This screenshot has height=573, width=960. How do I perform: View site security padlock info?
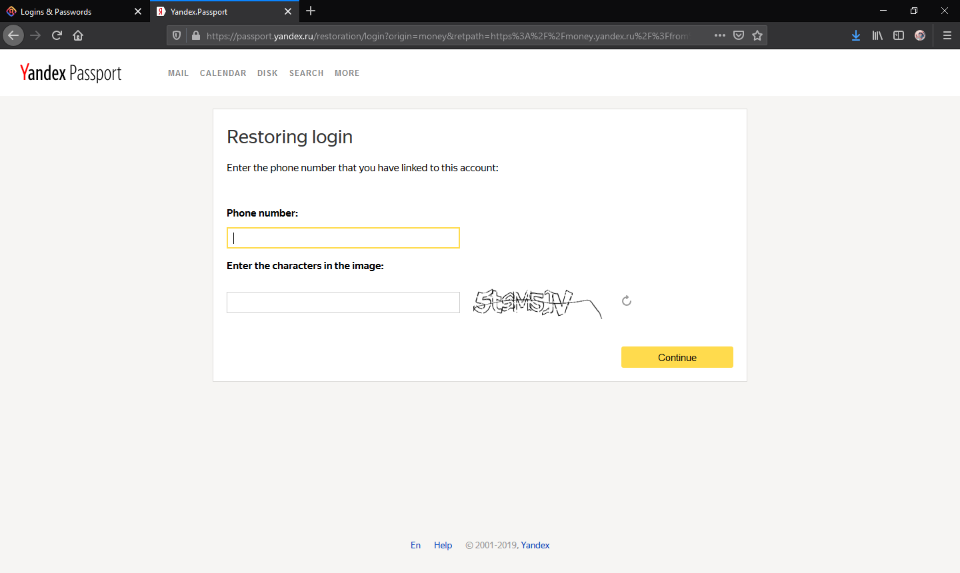pyautogui.click(x=195, y=35)
